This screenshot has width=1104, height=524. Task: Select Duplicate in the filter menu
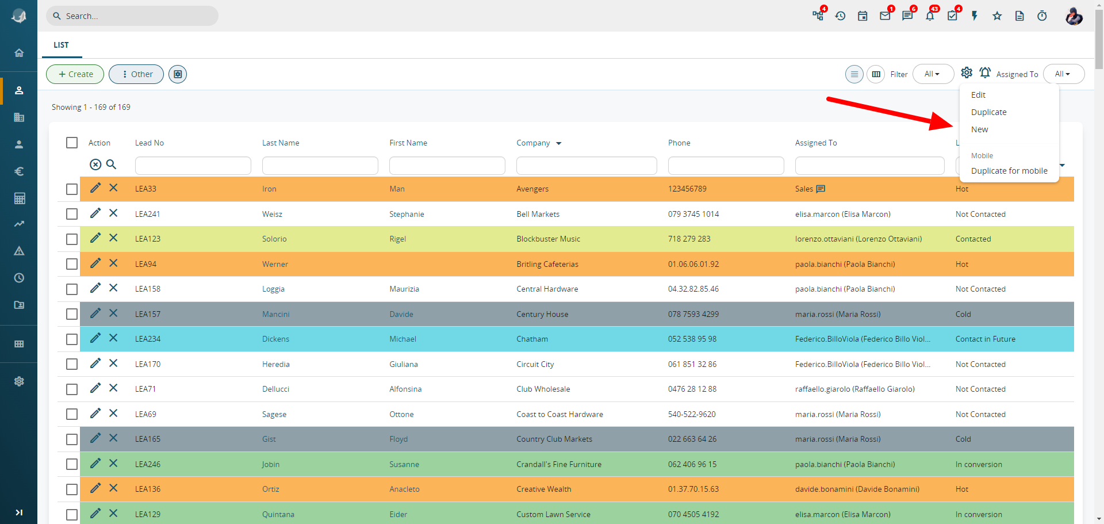point(988,112)
